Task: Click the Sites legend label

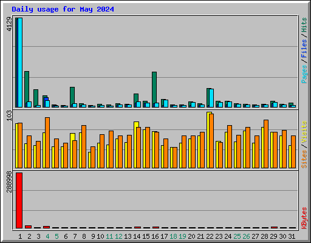Action: click(304, 159)
